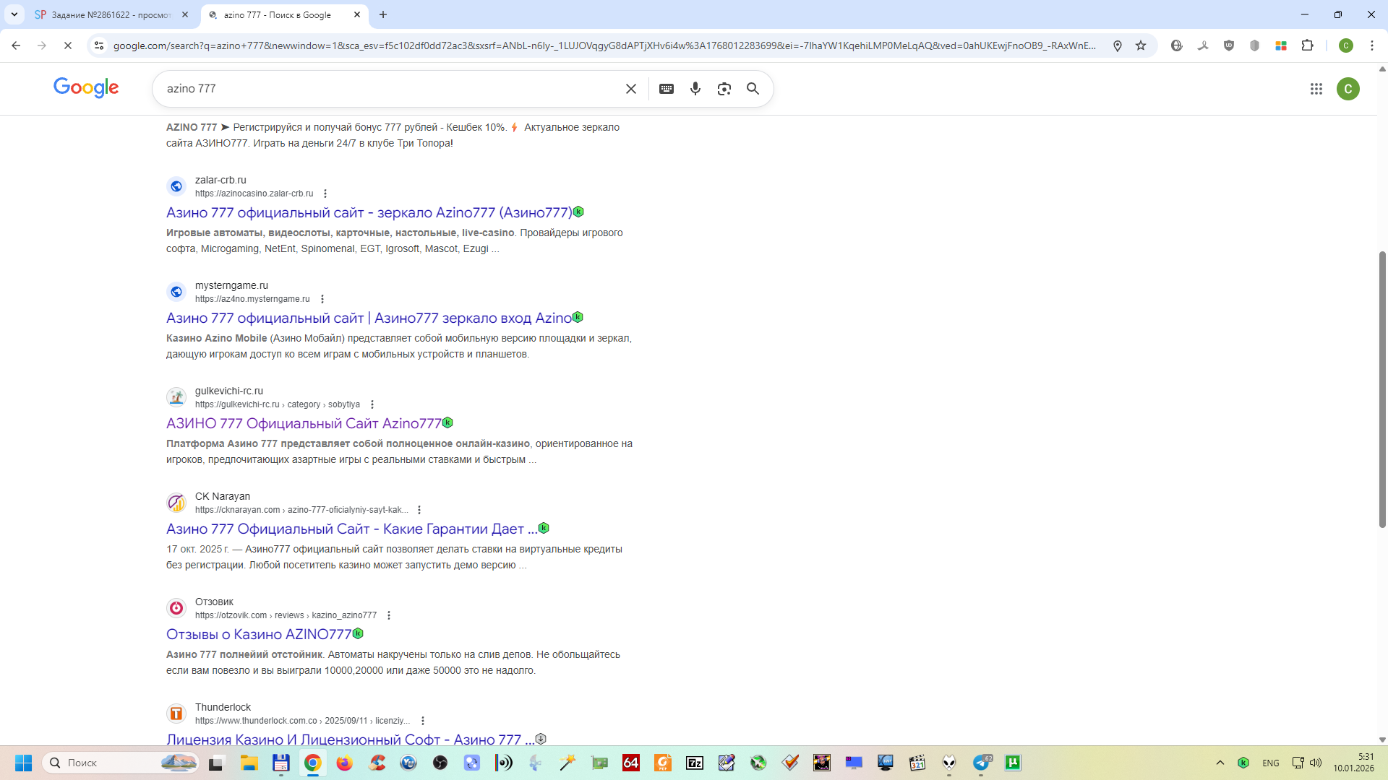
Task: Expand the tab search chevron
Action: pyautogui.click(x=14, y=14)
